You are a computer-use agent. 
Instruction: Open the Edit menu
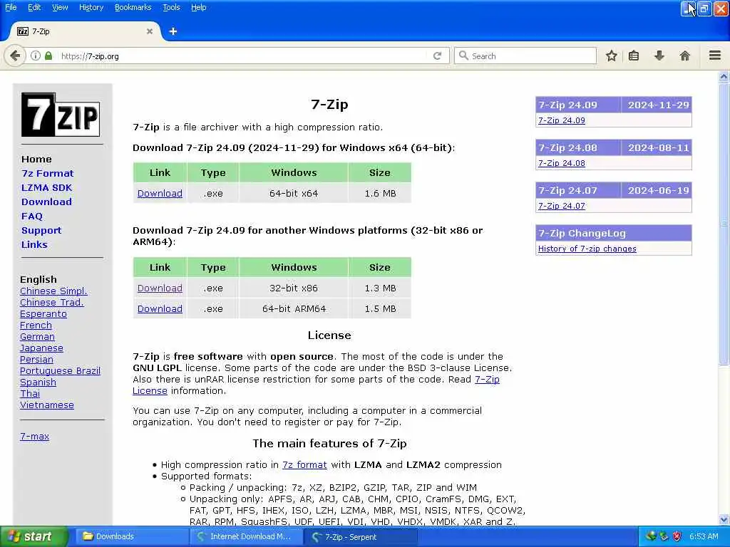coord(34,7)
